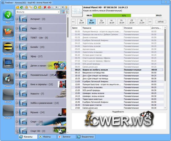Expand the 'Детям и мамам - (14)' group
This screenshot has width=171, height=141.
pos(17,66)
